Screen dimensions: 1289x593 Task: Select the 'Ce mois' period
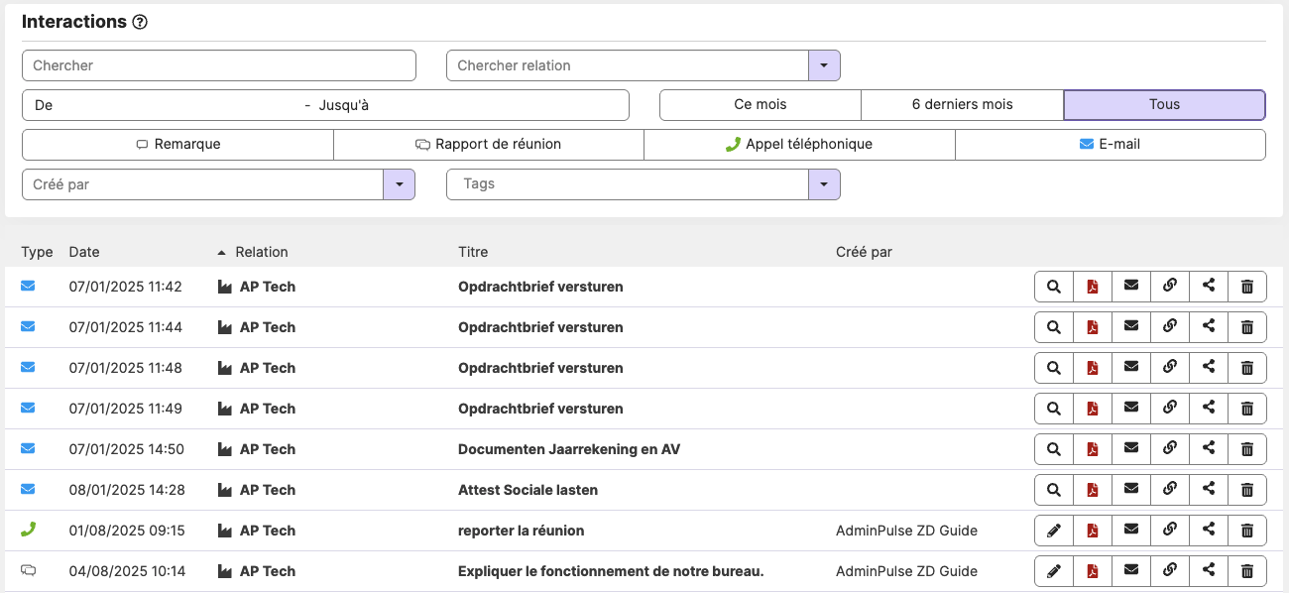coord(761,105)
